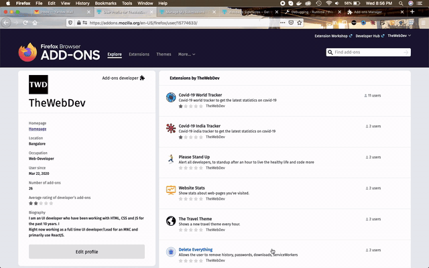Go to the browser home page
The width and height of the screenshot is (429, 268).
[x=35, y=23]
